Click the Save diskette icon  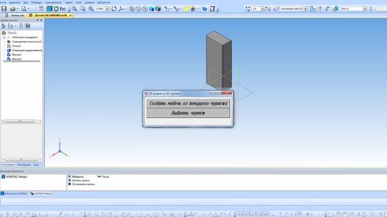coord(4,9)
